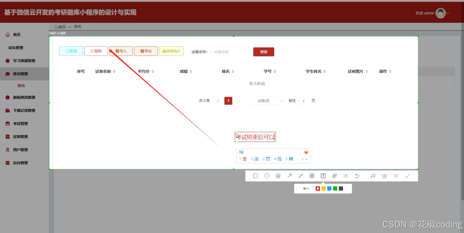Focus the 试卷名称 search input field
Screen dimensions: 464x233
(231, 51)
